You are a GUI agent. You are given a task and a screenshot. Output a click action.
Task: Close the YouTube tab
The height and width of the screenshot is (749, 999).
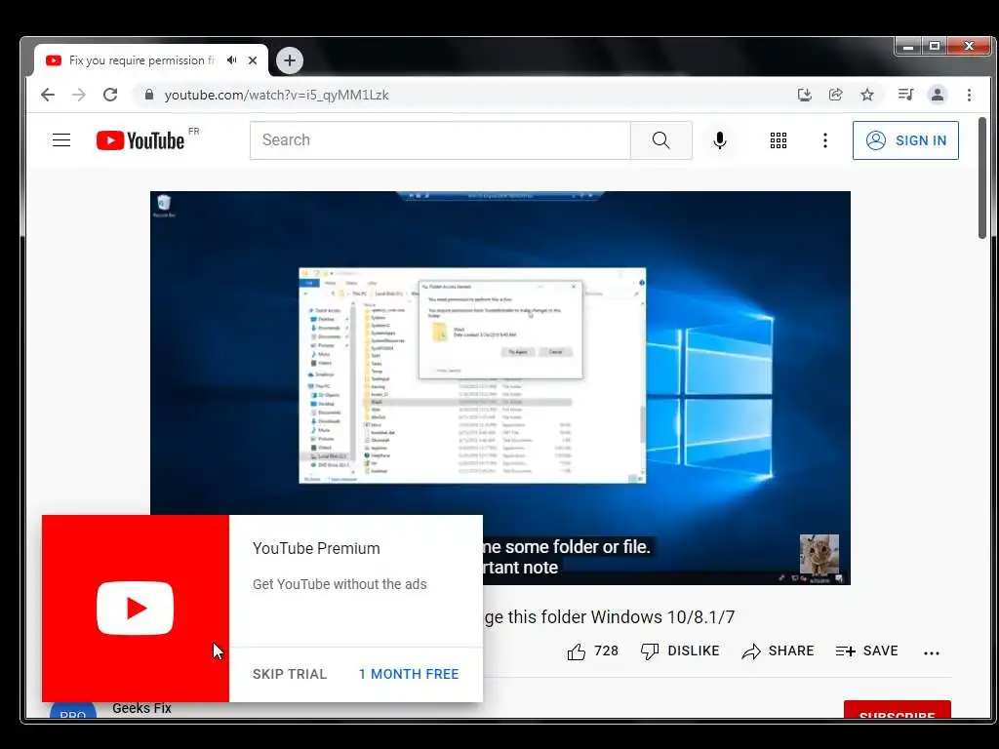point(253,60)
